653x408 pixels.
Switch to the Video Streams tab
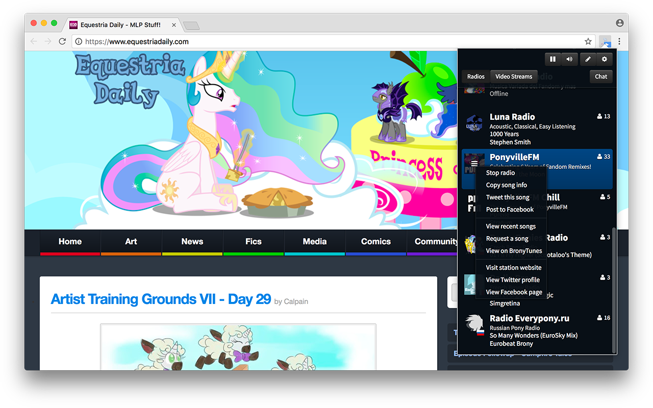(x=513, y=76)
